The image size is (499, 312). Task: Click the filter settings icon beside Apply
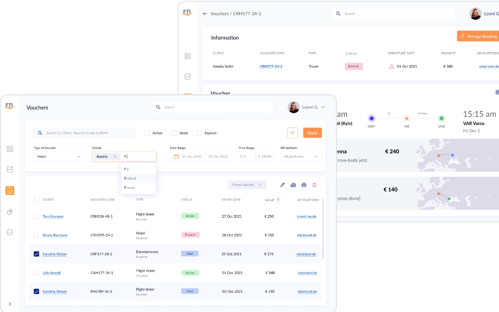pos(293,133)
